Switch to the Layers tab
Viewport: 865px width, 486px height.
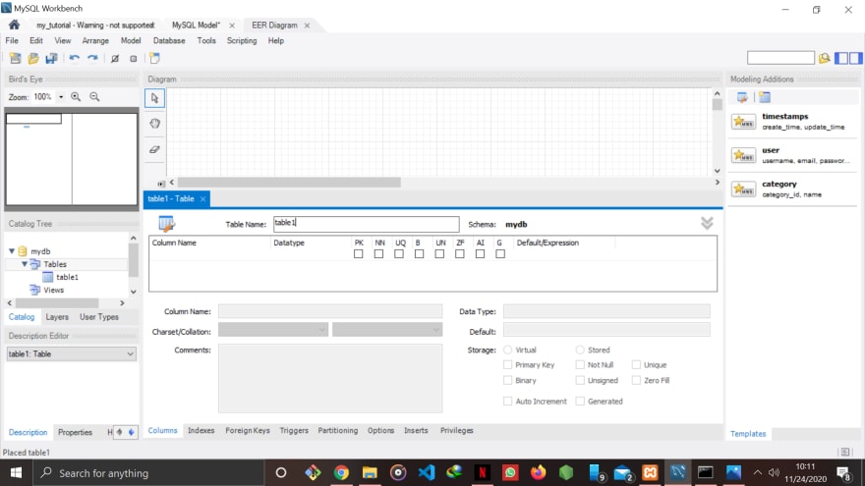pos(57,317)
